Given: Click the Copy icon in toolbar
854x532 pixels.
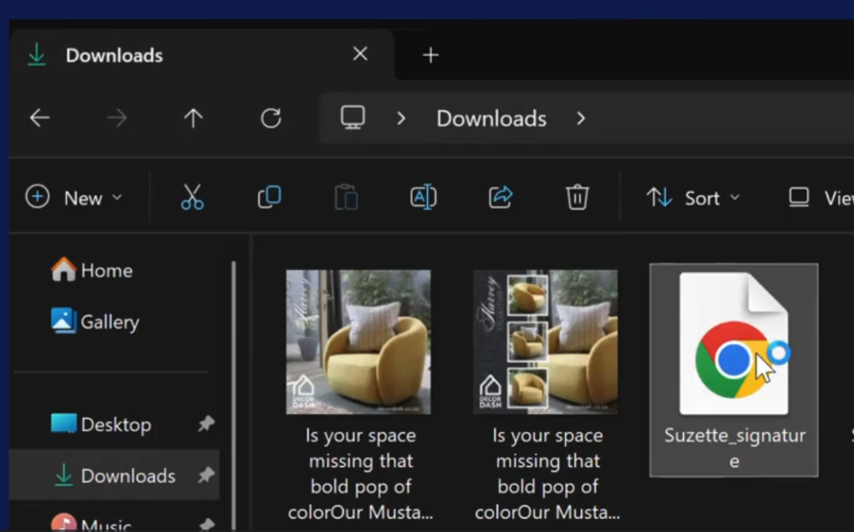Looking at the screenshot, I should 269,197.
